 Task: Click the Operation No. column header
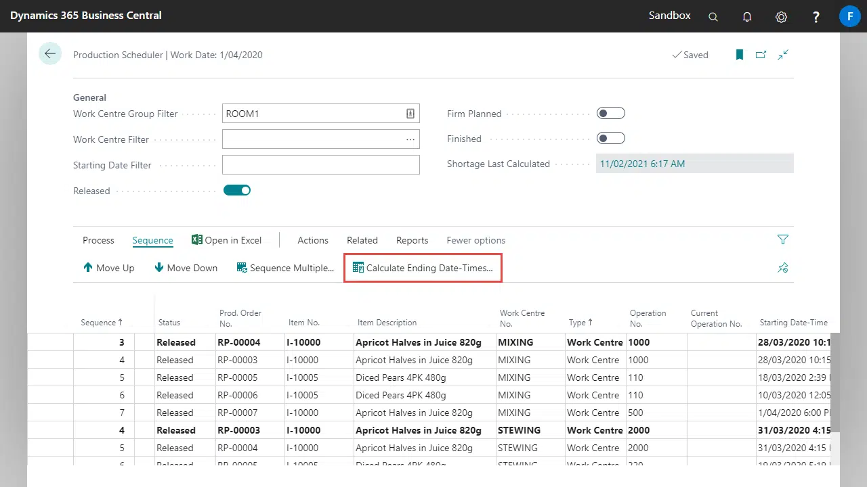coord(648,318)
